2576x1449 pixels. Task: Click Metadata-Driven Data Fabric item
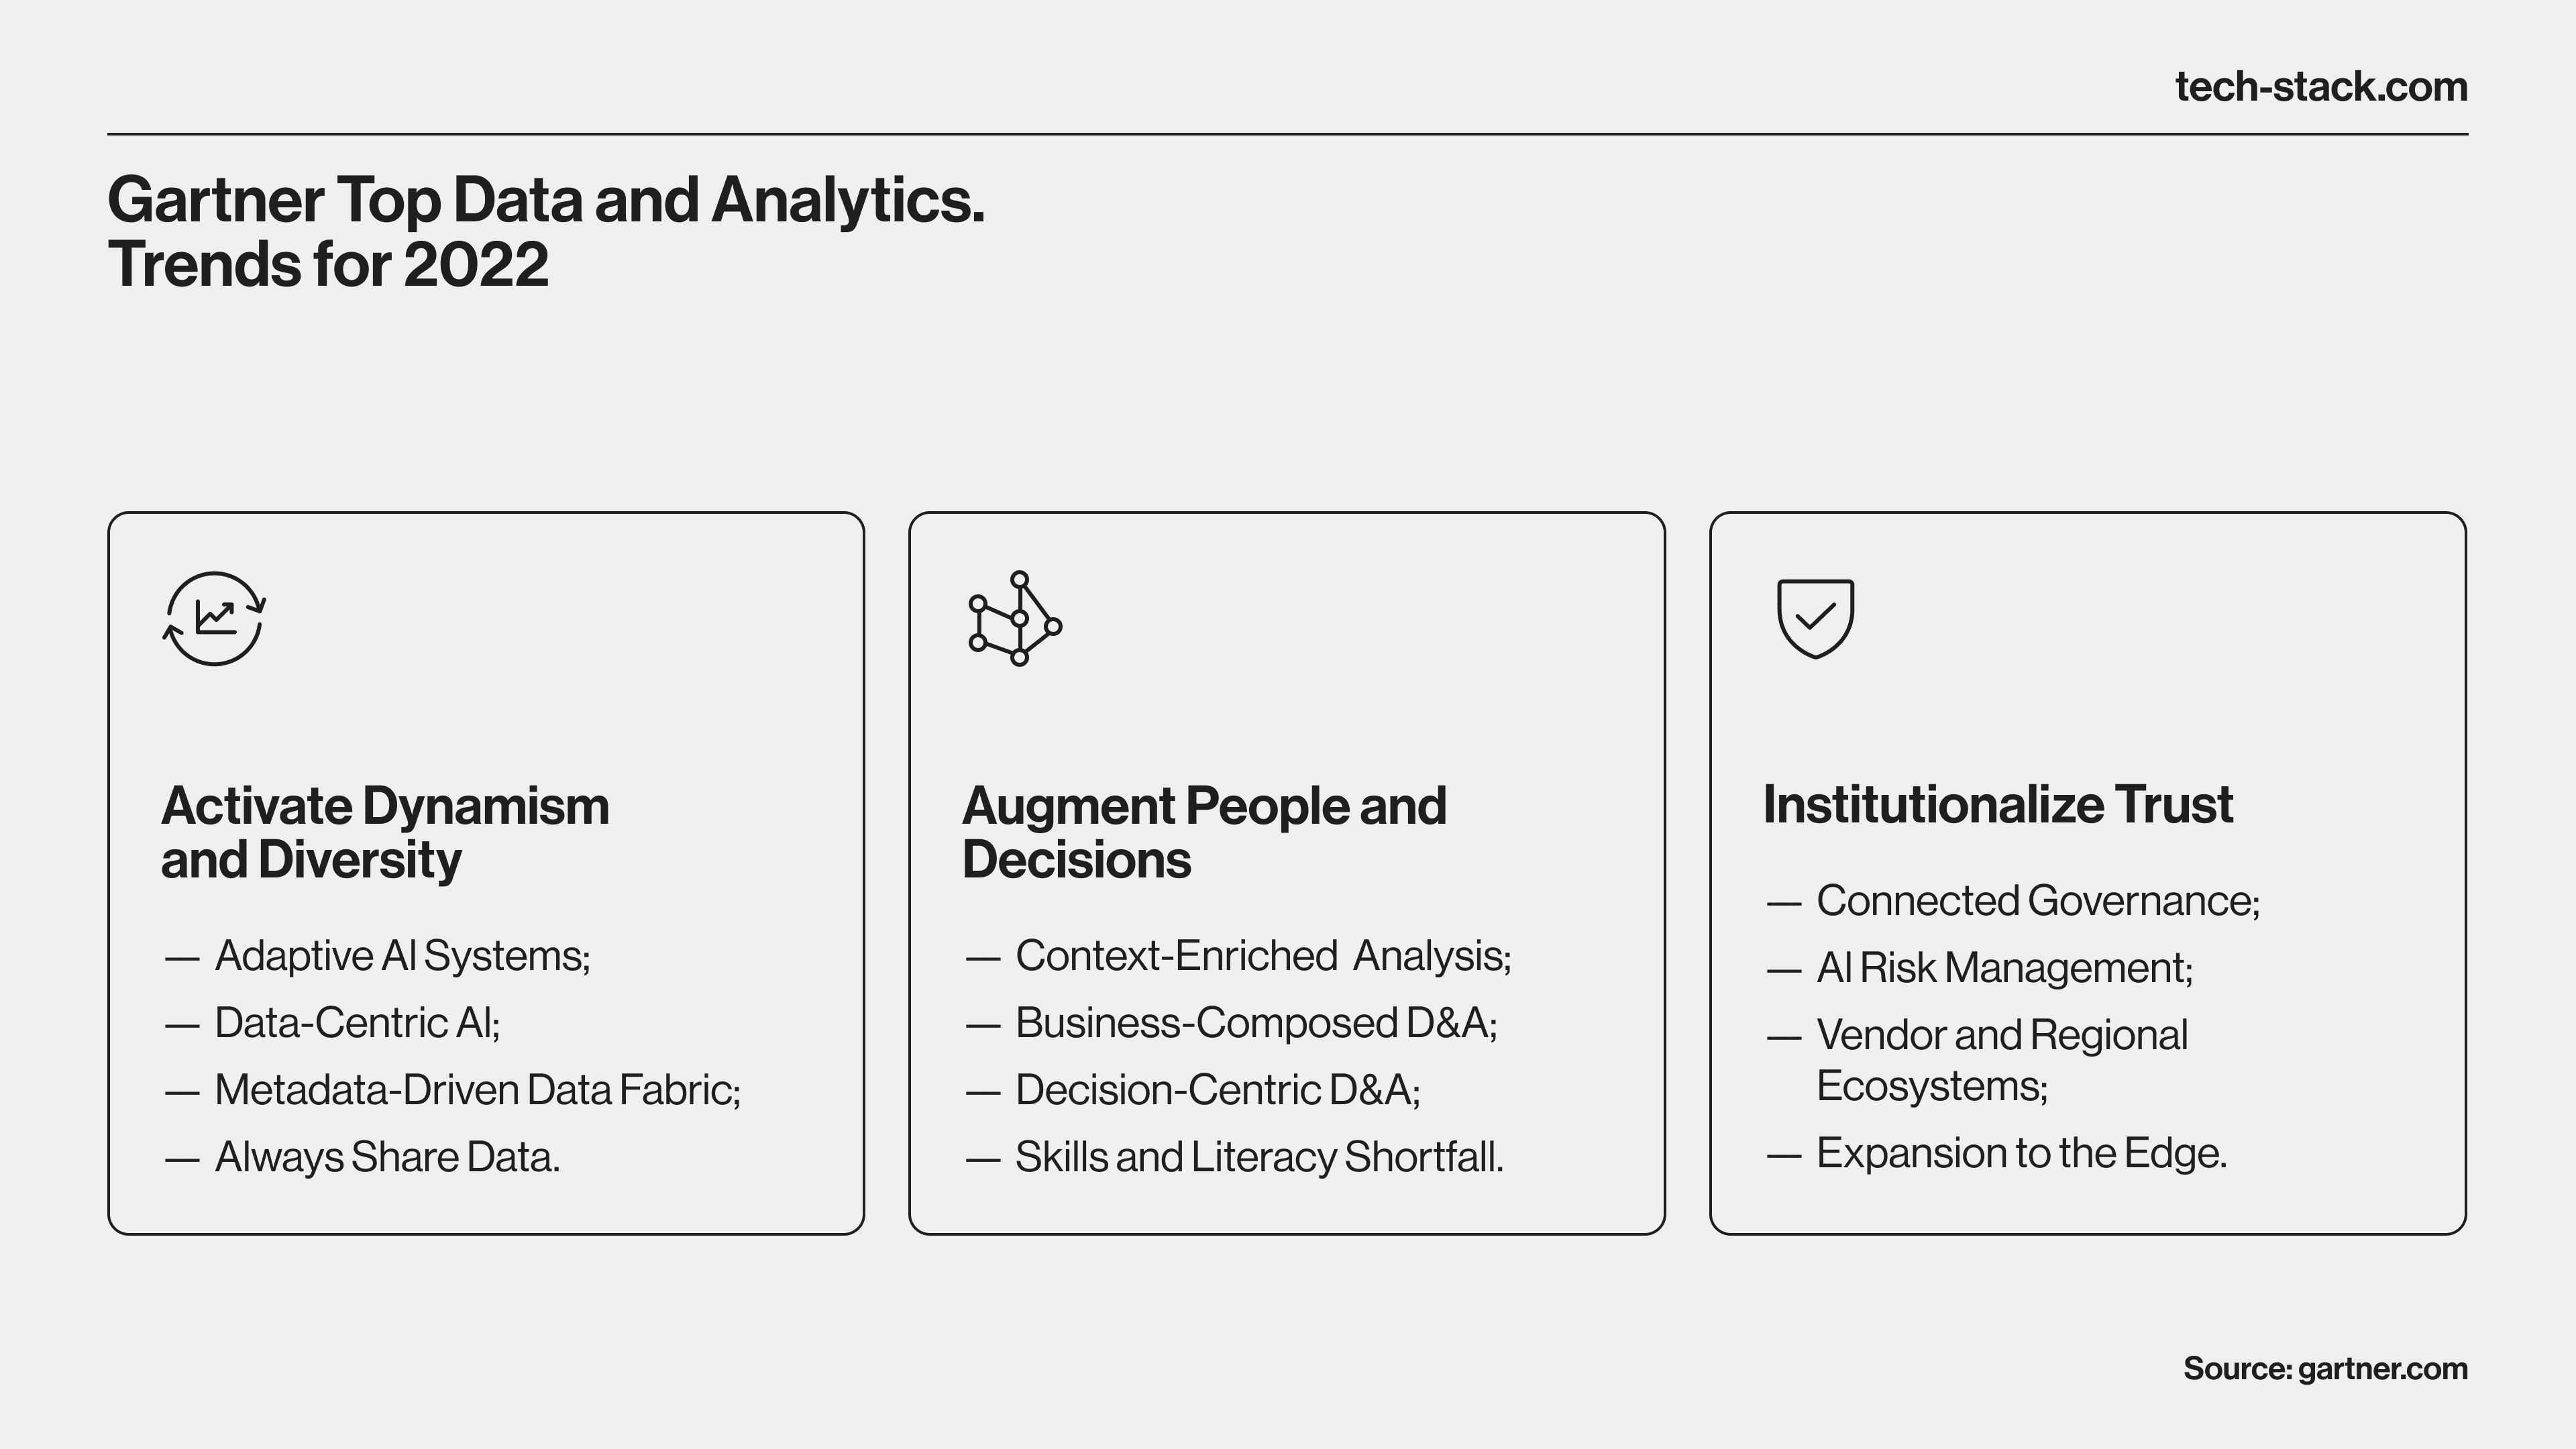click(x=477, y=1090)
